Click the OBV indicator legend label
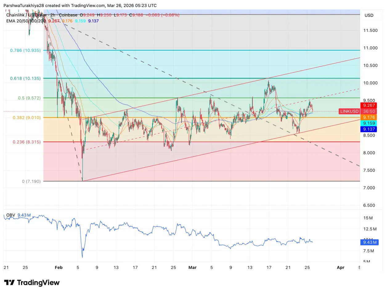This screenshot has width=386, height=293. tap(11, 215)
